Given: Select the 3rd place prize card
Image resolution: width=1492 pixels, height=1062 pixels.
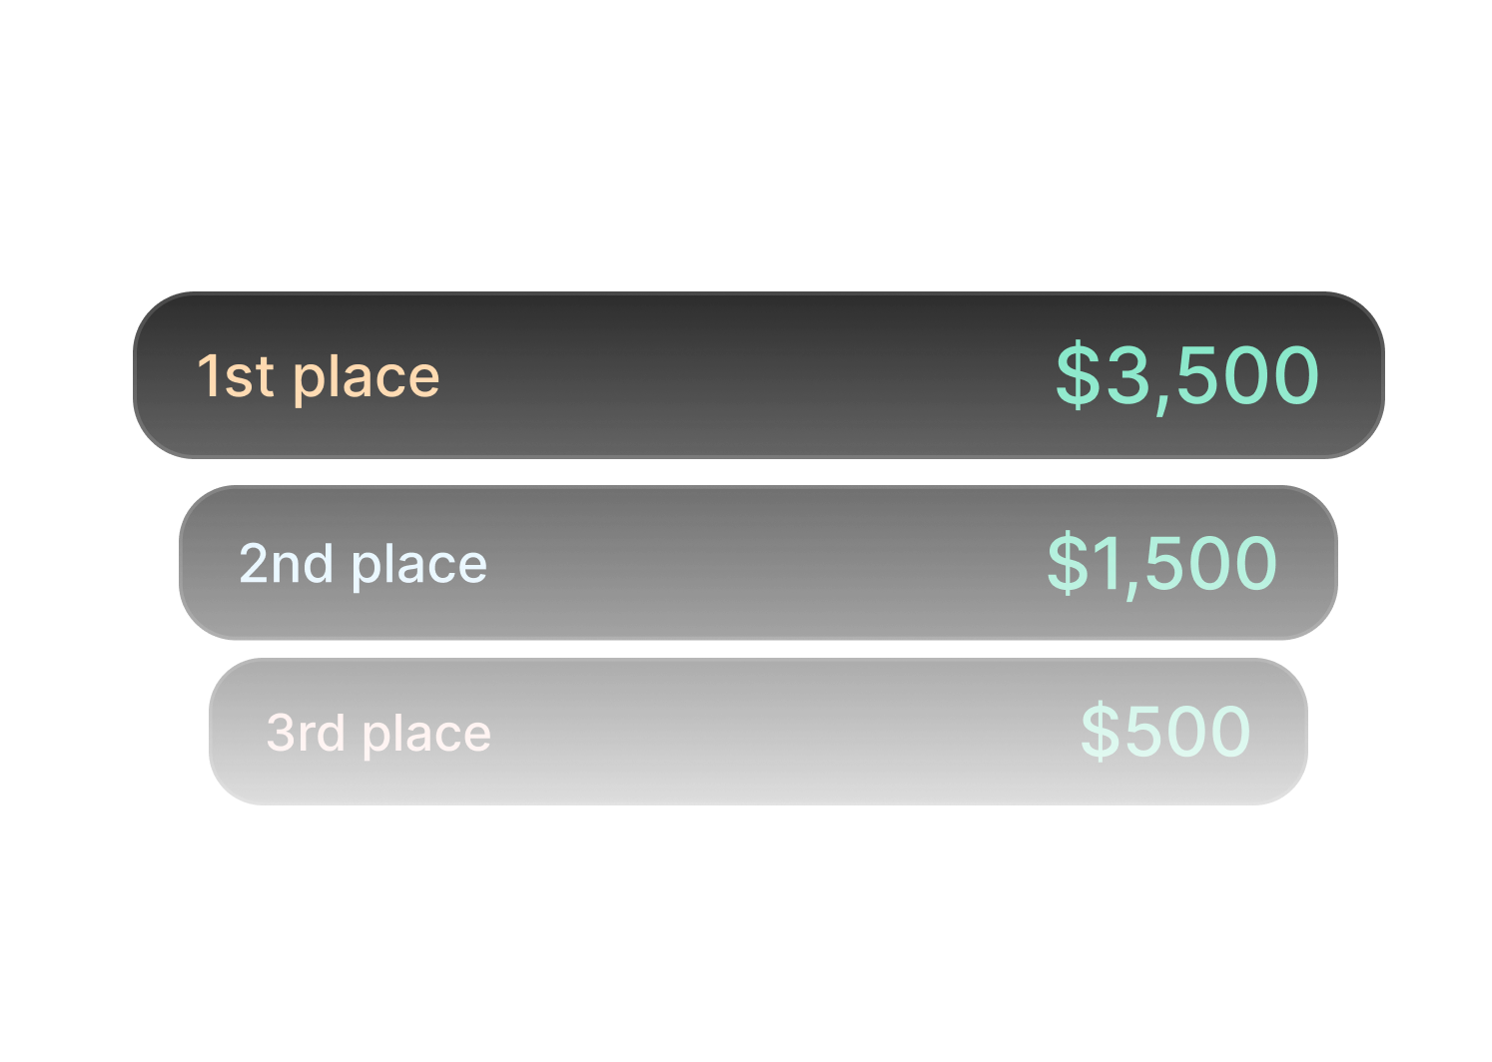Looking at the screenshot, I should pyautogui.click(x=758, y=732).
